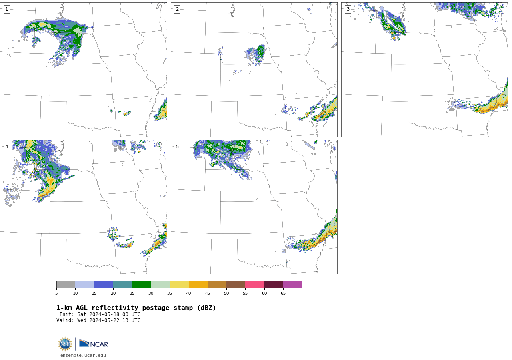The image size is (512, 360).
Task: Select the light blue 10-15 dBZ swatch
Action: [85, 284]
